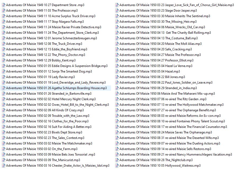Click icon for Maisie The Matchmaker file

pyautogui.click(x=3, y=143)
